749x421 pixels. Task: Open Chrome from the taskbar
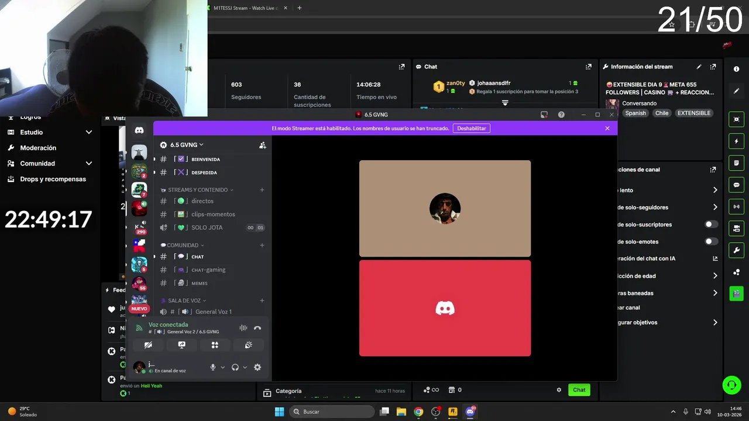[418, 412]
